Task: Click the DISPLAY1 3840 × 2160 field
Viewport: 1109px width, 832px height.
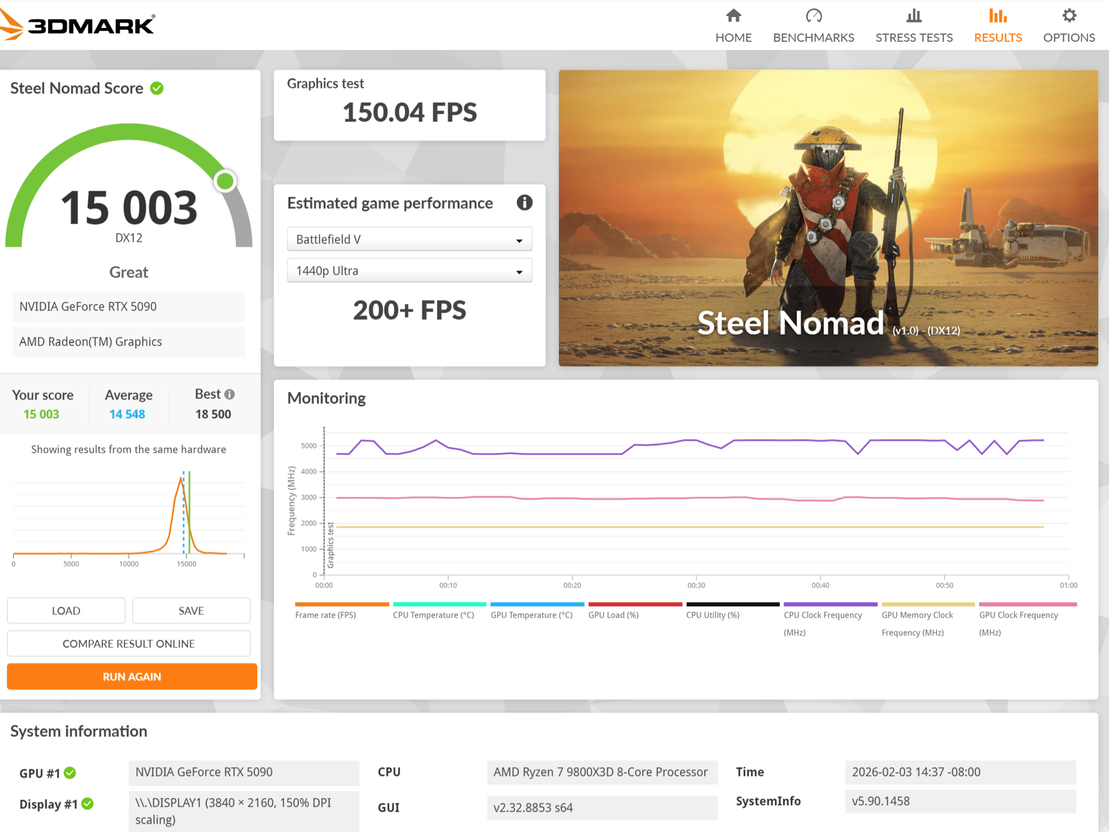Action: [244, 811]
